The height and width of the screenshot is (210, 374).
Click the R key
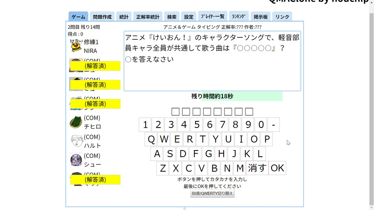point(190,139)
